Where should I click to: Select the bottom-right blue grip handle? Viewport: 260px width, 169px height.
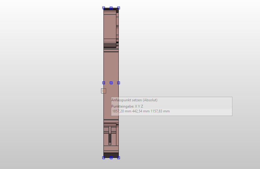point(118,158)
